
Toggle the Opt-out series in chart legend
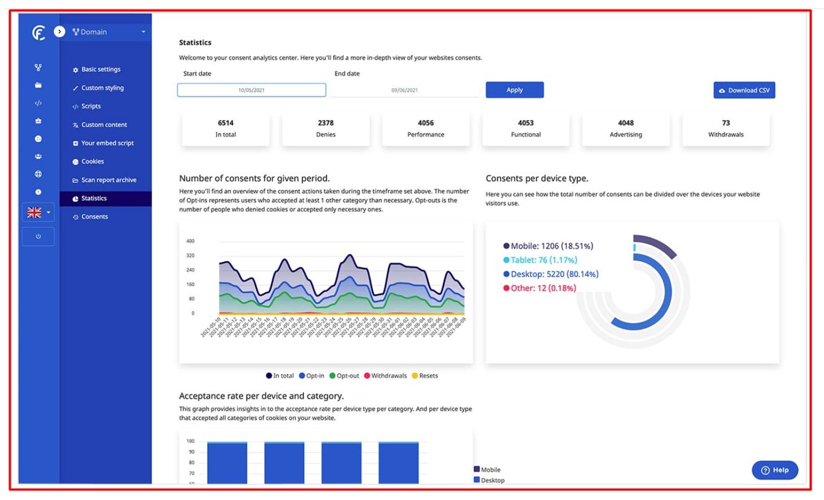point(345,376)
